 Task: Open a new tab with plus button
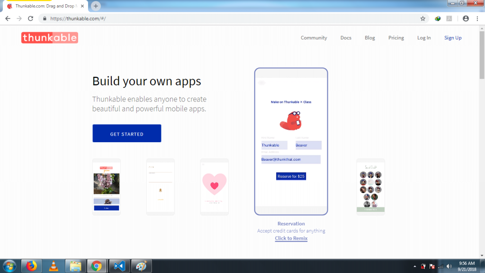(x=96, y=6)
